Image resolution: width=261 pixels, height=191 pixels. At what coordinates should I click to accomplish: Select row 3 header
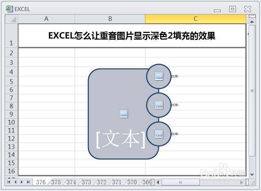[x=11, y=62]
